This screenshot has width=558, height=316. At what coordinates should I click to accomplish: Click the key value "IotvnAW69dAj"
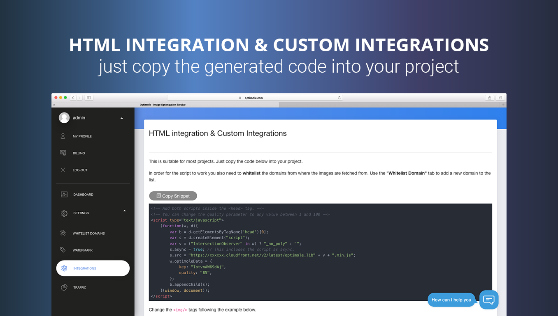[207, 267]
